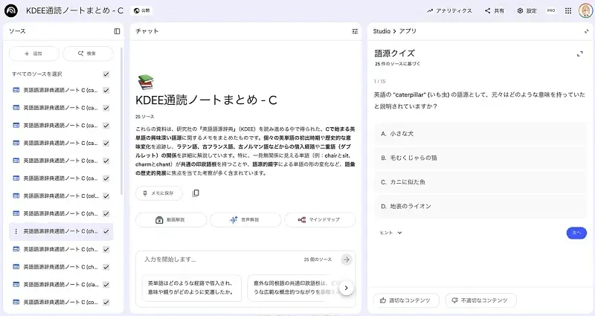This screenshot has height=316, width=595.
Task: Open the 公開 visibility badge
Action: (141, 11)
